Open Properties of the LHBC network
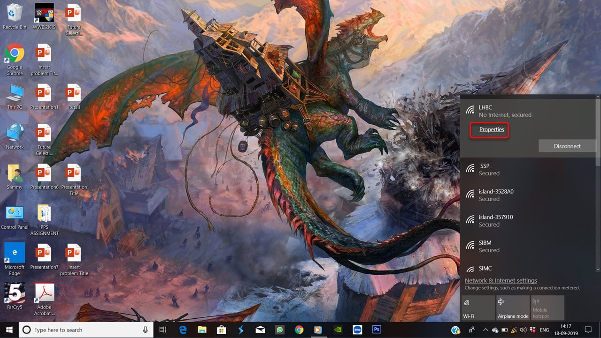 pyautogui.click(x=492, y=129)
